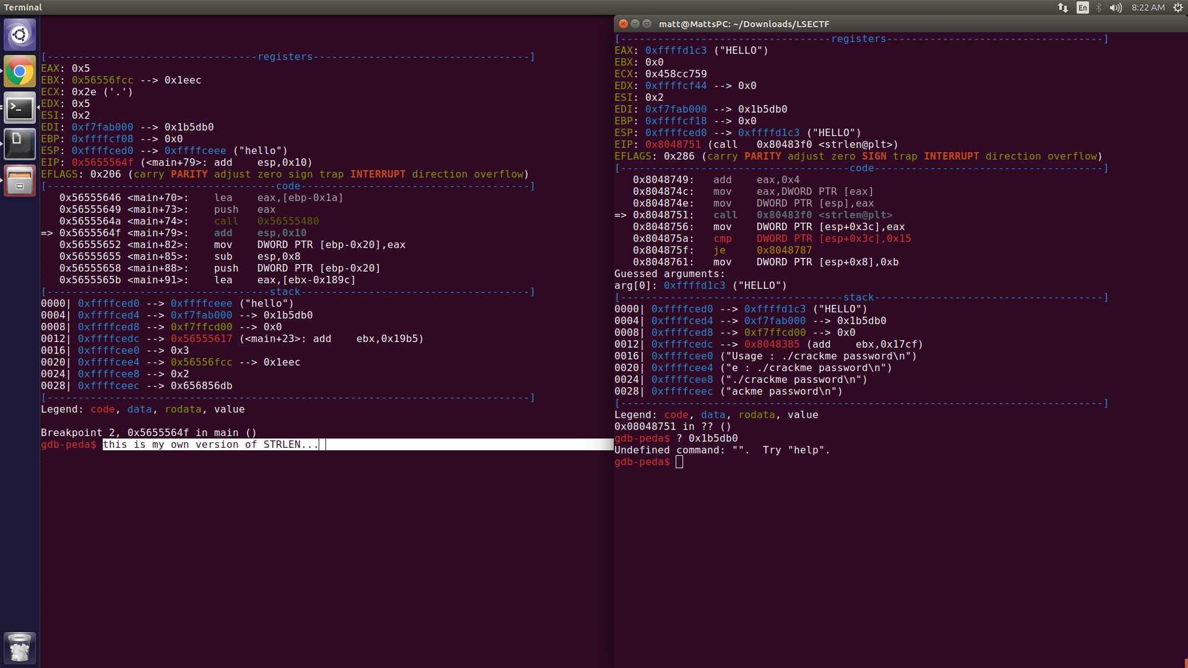Click right terminal 'code' section header
This screenshot has height=668, width=1188.
pos(862,168)
